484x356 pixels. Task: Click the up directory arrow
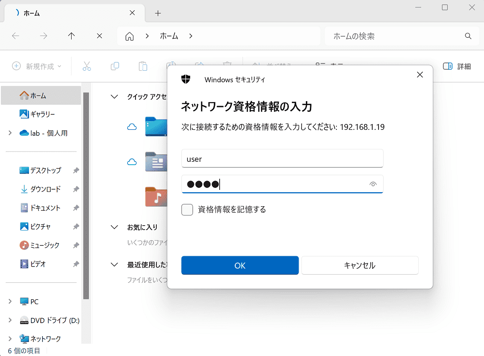(x=71, y=36)
